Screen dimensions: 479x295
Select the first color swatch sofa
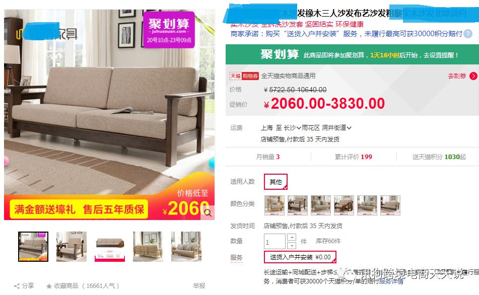coord(275,205)
